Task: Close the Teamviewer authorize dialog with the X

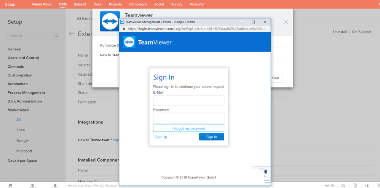Action: point(286,22)
